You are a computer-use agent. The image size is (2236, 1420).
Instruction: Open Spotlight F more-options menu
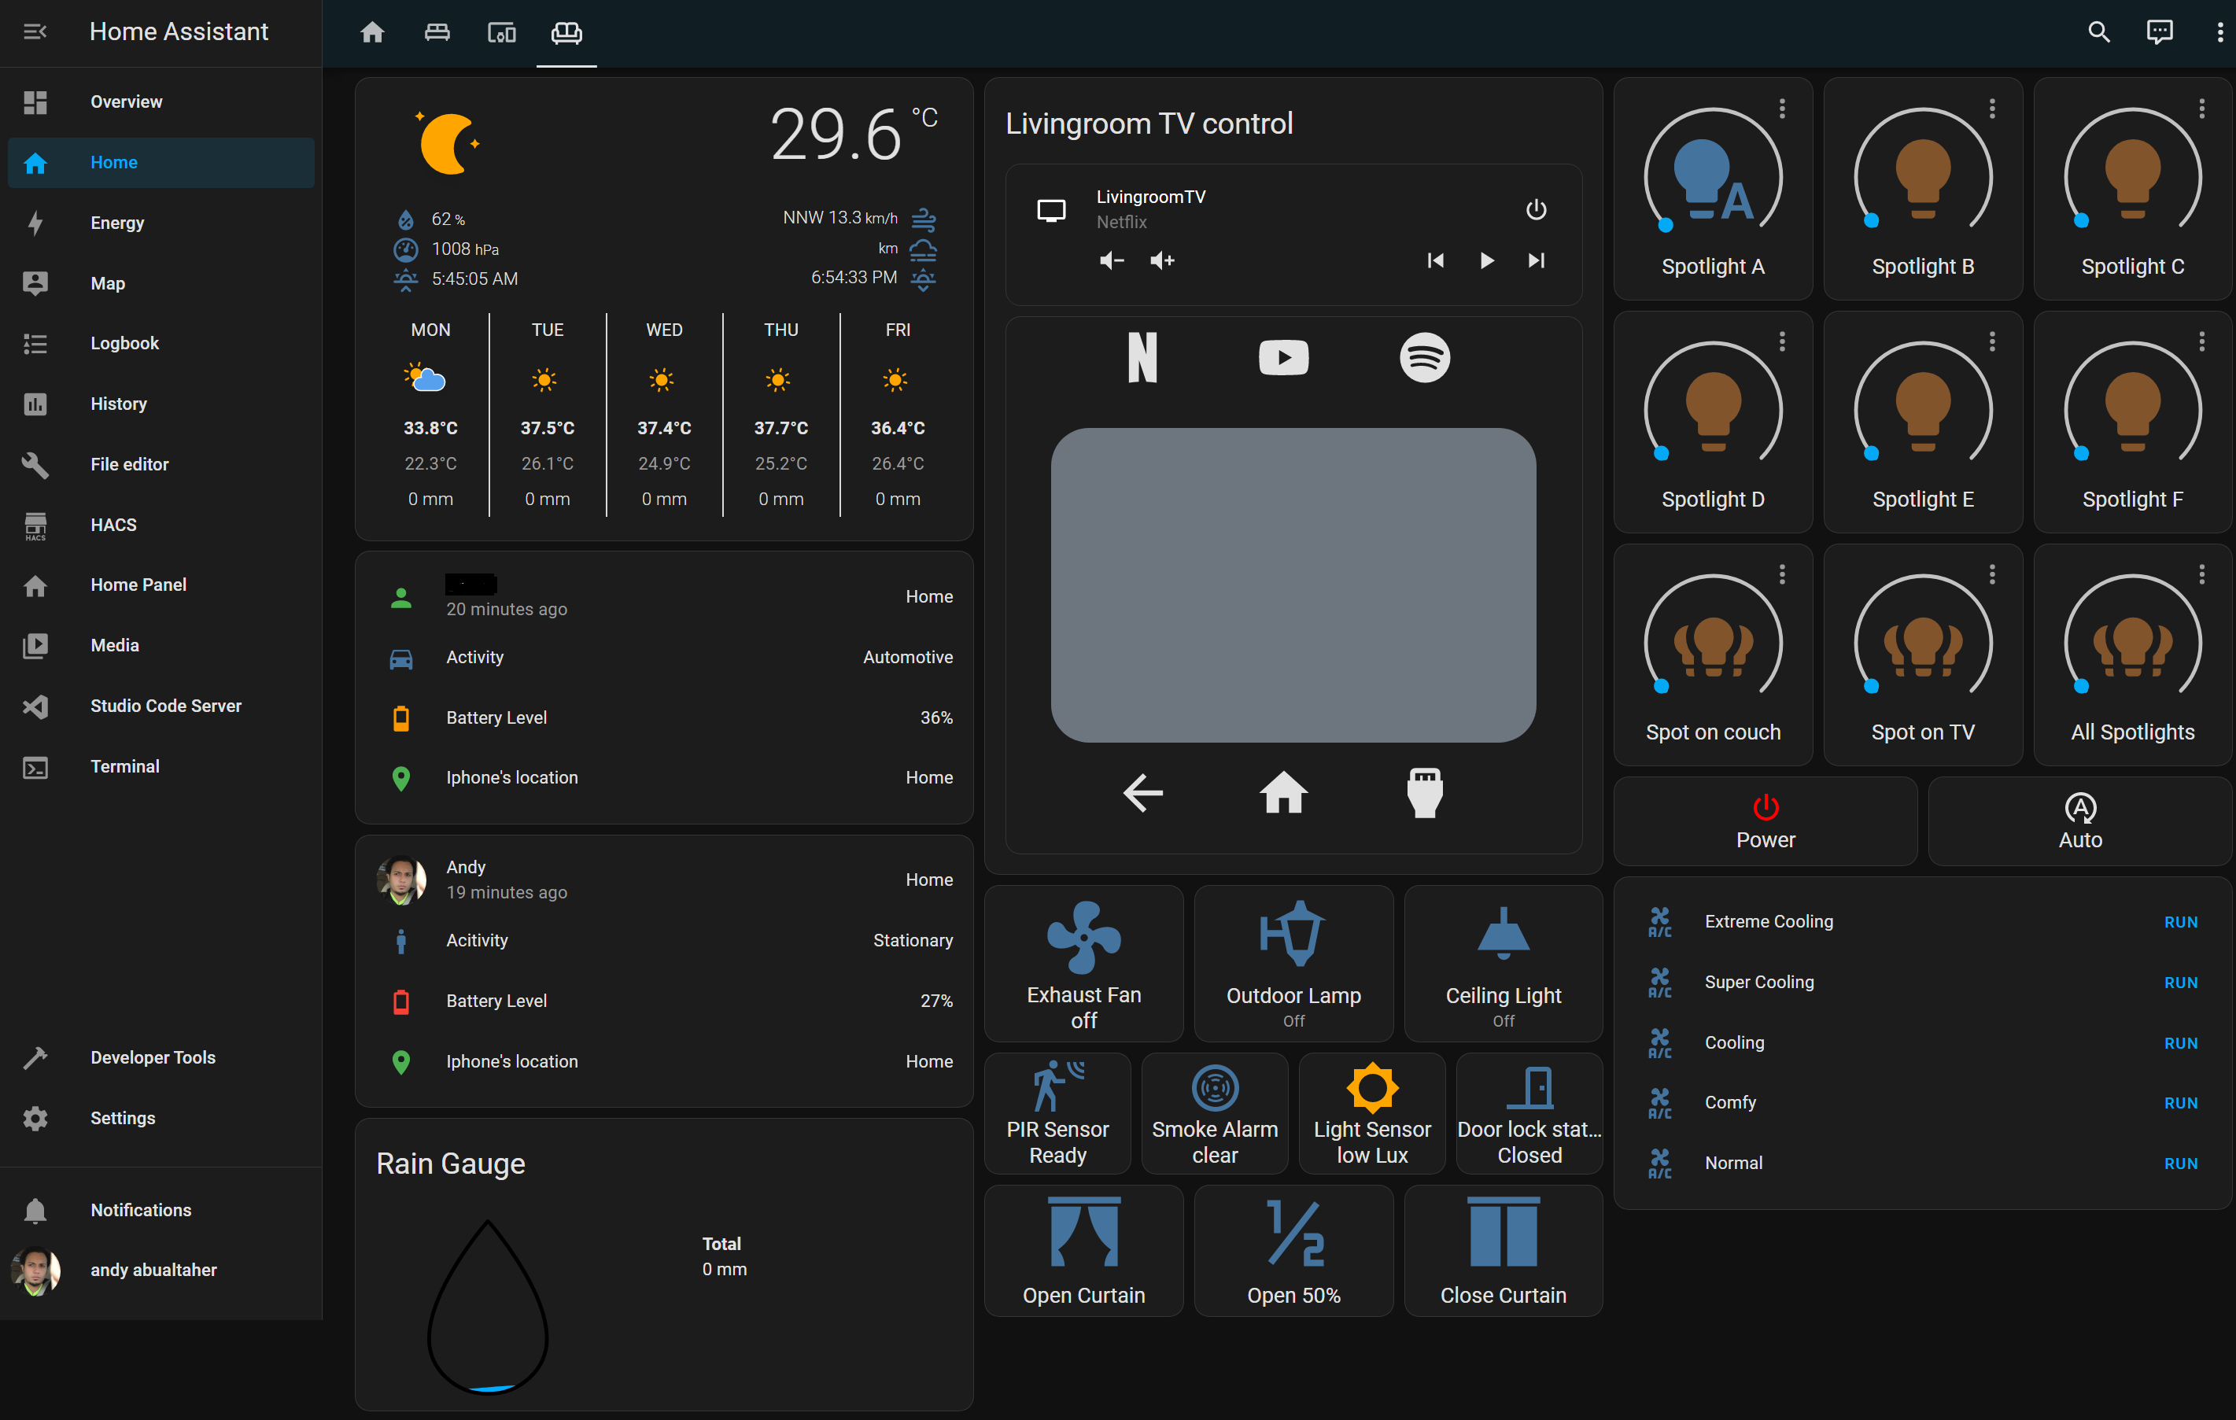point(2201,341)
